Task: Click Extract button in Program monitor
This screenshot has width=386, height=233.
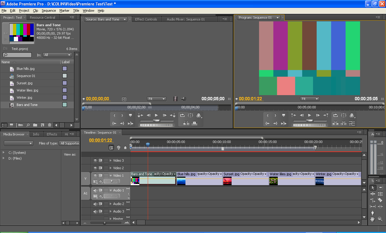Action: click(343, 123)
